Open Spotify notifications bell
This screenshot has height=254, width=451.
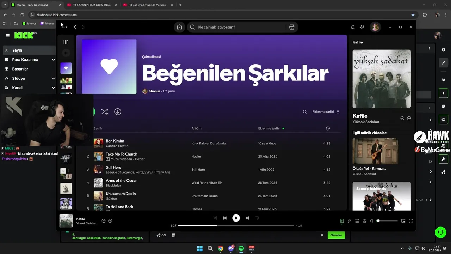click(353, 27)
